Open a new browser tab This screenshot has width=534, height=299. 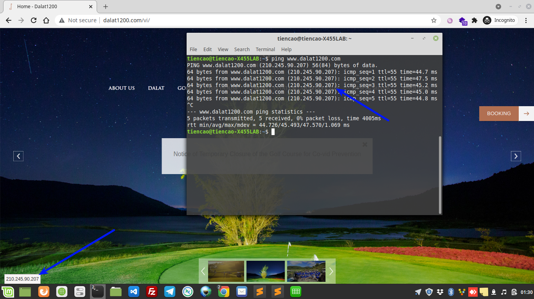106,7
